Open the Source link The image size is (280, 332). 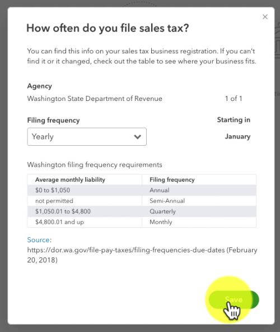pos(38,239)
